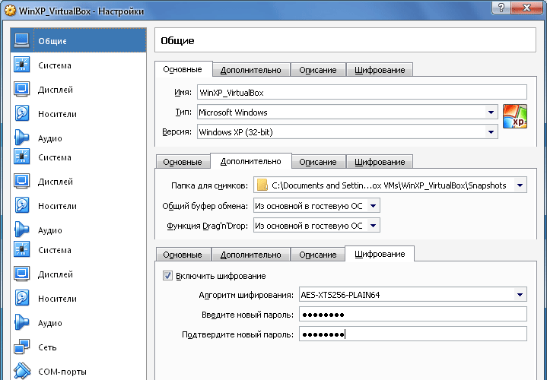The width and height of the screenshot is (547, 380).
Task: Click the active Шифрование tab
Action: pos(380,253)
